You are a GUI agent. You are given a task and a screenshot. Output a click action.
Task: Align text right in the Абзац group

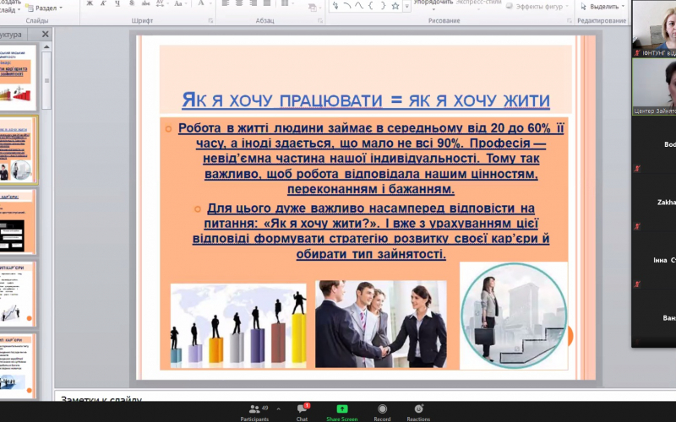tap(253, 3)
